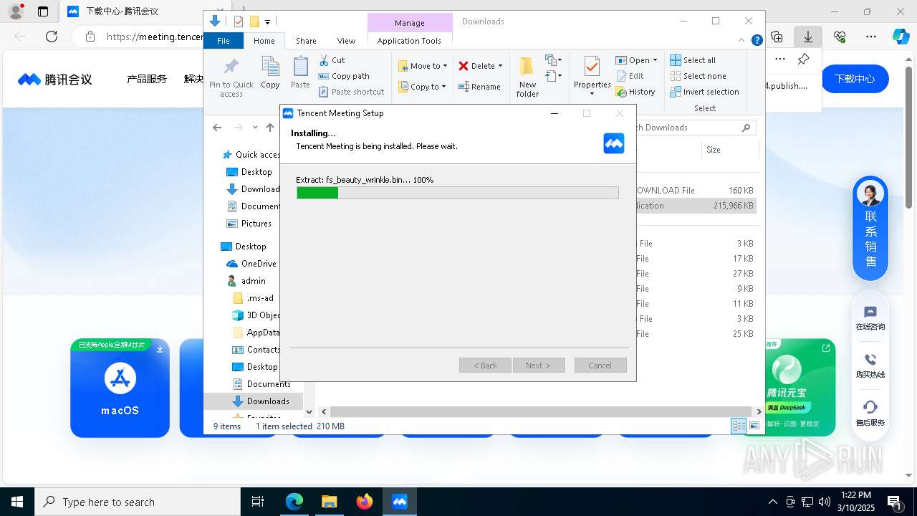Open 产品服务 menu on Tencent Meeting site
917x516 pixels.
click(147, 79)
